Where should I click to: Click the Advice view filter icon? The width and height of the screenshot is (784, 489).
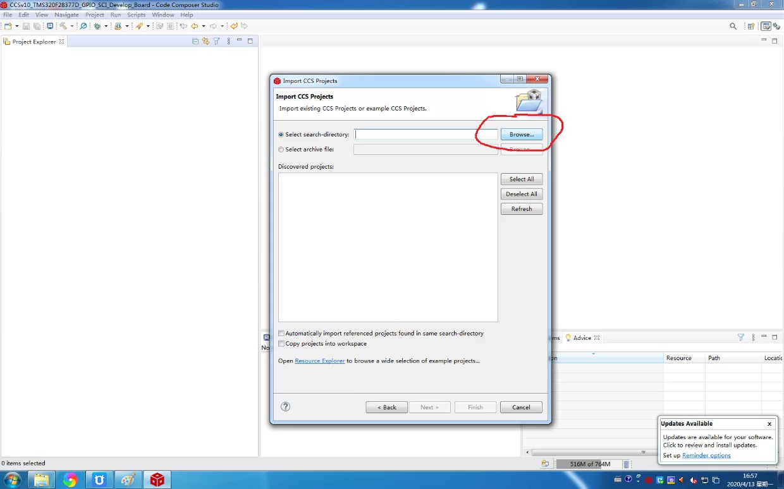point(741,337)
